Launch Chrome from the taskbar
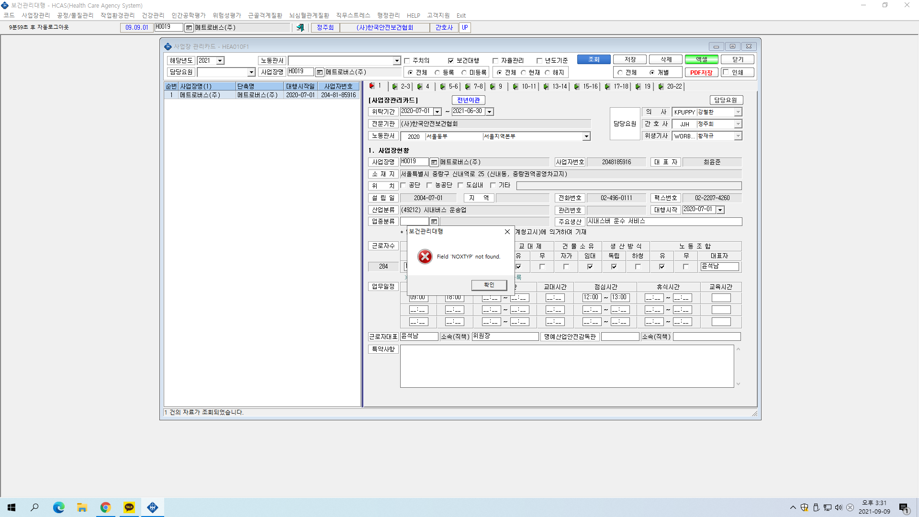 tap(105, 507)
